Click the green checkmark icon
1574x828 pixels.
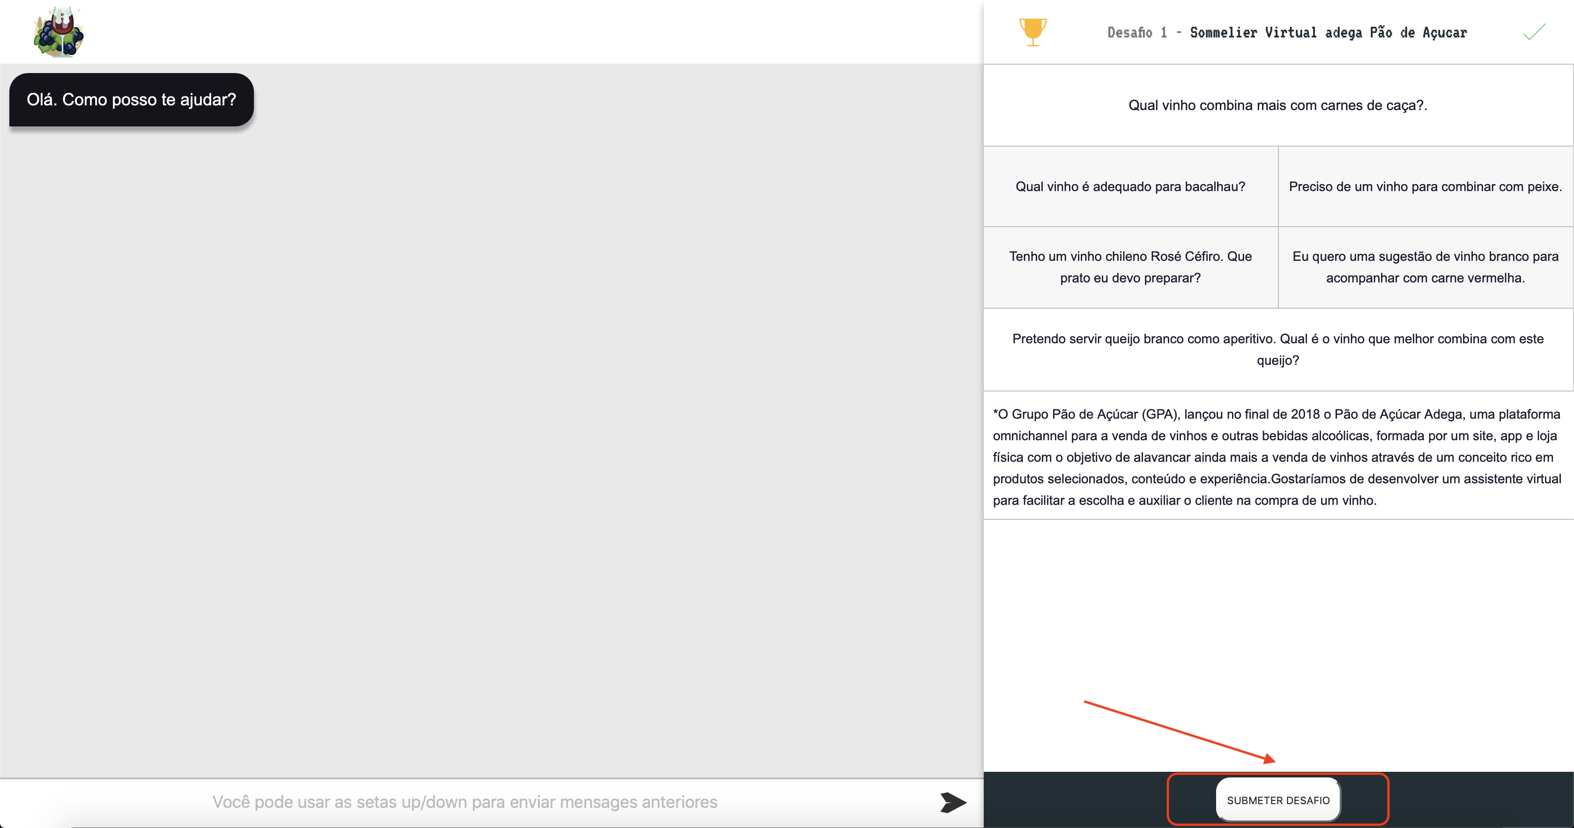point(1534,32)
